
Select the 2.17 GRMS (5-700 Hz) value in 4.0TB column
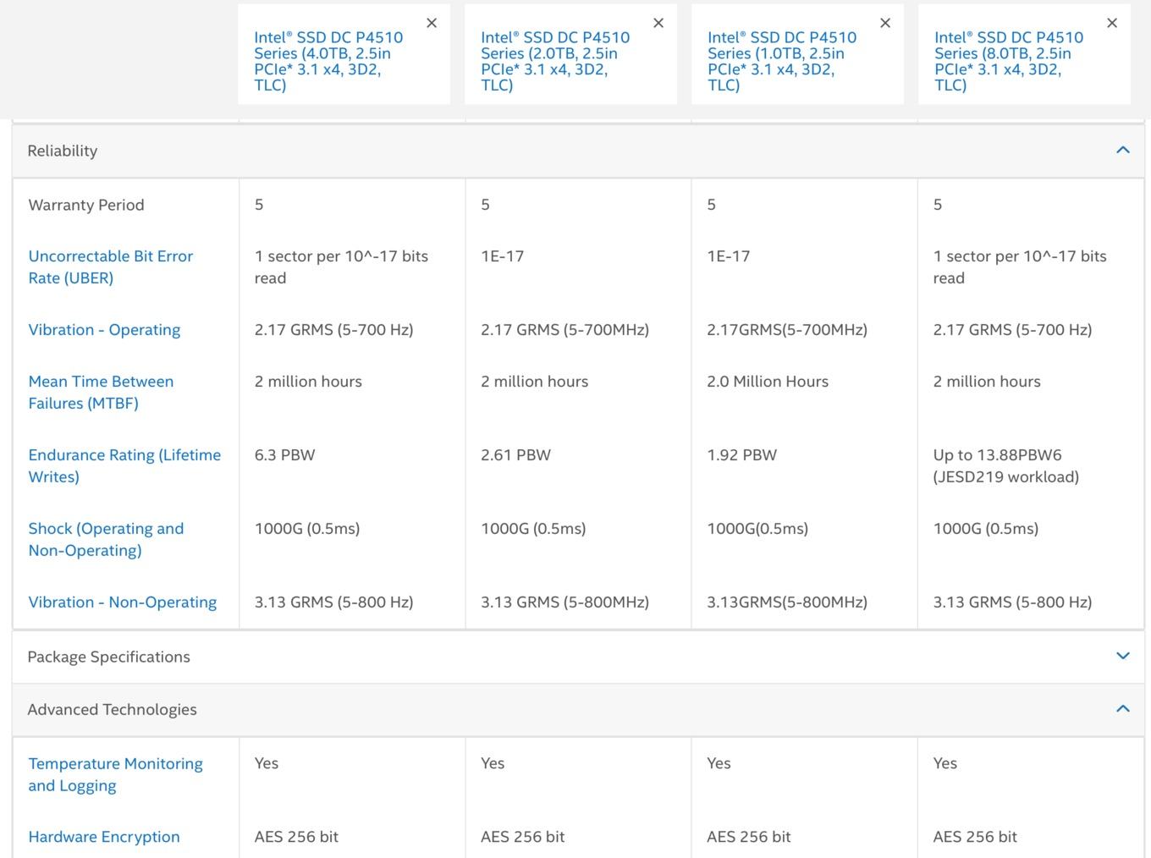[333, 329]
